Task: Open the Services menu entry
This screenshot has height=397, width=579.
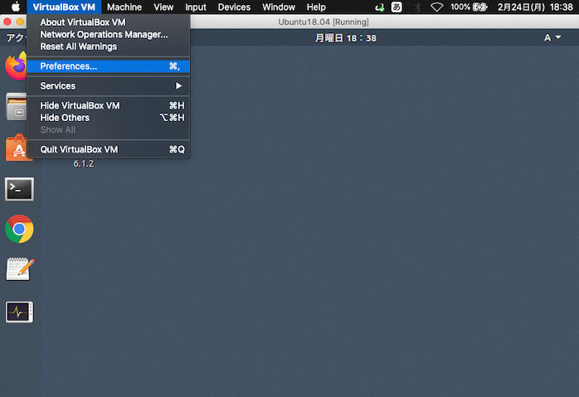Action: click(109, 86)
